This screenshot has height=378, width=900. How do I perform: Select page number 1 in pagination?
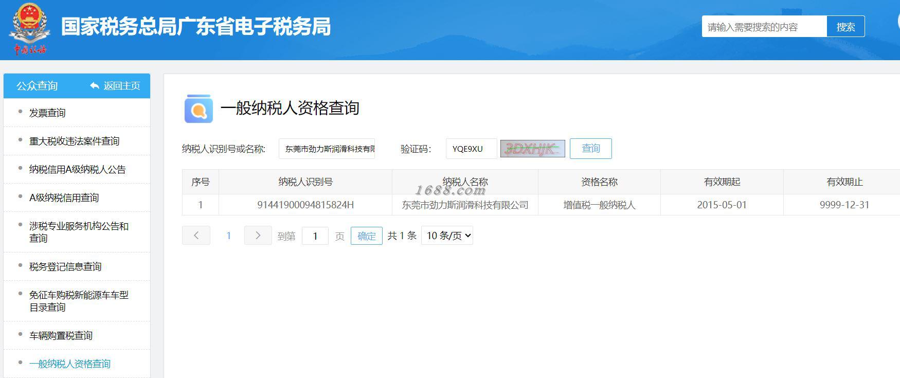pos(229,236)
